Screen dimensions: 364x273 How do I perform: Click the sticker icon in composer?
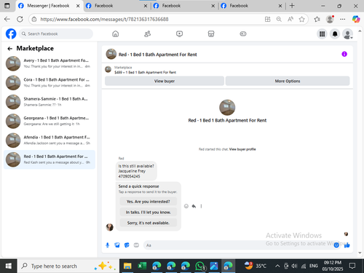coord(127,245)
